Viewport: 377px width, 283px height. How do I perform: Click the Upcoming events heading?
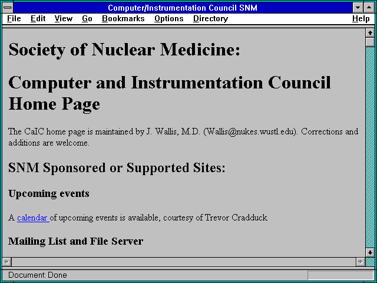(x=49, y=194)
